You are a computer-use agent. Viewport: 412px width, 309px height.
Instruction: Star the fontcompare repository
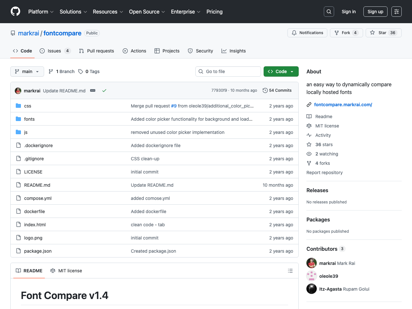point(383,33)
